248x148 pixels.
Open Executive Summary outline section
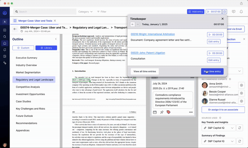point(27,58)
